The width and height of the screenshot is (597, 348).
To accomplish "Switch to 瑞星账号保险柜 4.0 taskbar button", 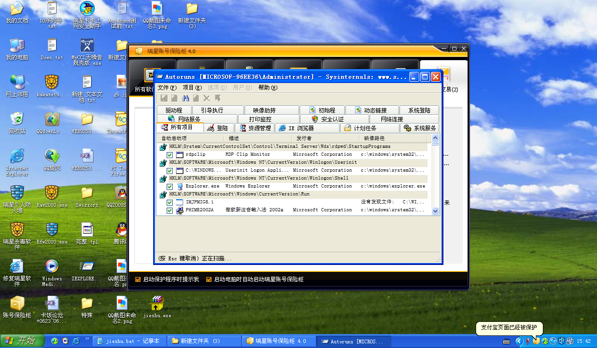I will [x=279, y=341].
